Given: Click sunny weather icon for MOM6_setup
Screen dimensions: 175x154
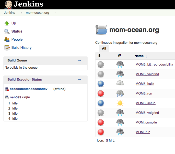Looking at the screenshot, I should click(120, 103).
